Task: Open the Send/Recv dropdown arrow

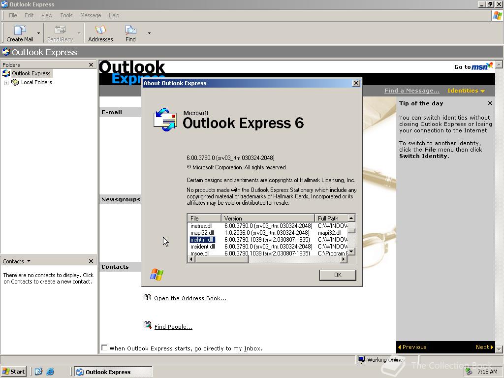Action: pos(79,33)
